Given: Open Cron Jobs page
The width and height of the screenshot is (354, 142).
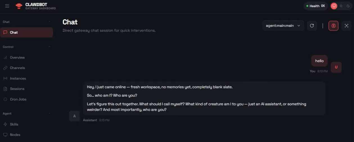Looking at the screenshot, I should (18, 99).
